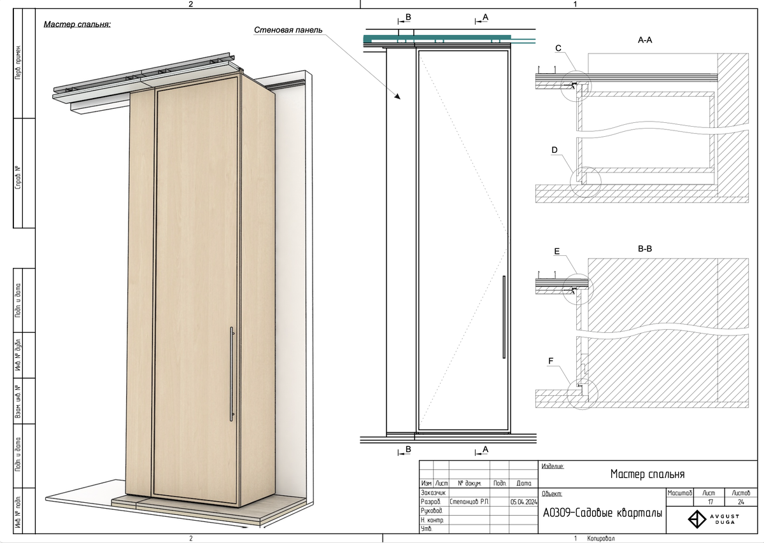Click 'Мастер спальня' in the title block
Viewport: 764px width, 543px height.
point(647,474)
